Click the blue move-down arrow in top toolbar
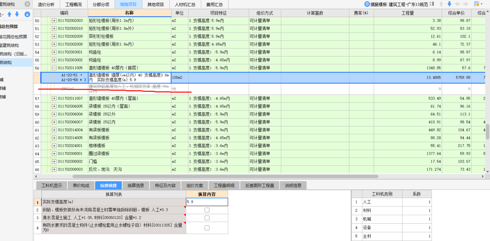 (x=449, y=4)
